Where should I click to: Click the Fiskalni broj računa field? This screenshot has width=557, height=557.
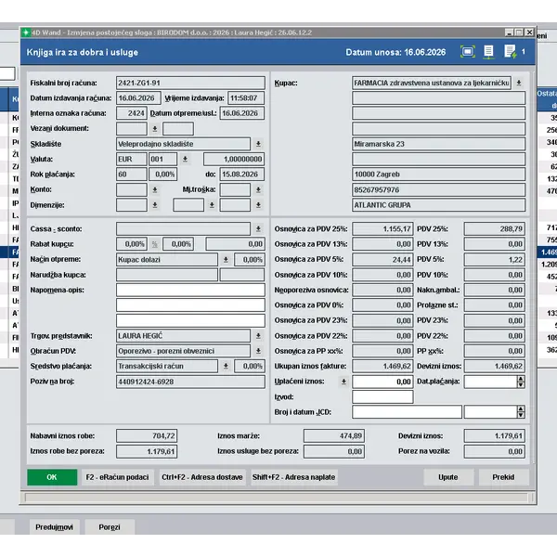pyautogui.click(x=190, y=83)
